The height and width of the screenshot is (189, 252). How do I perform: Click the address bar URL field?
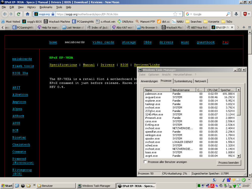[114, 14]
